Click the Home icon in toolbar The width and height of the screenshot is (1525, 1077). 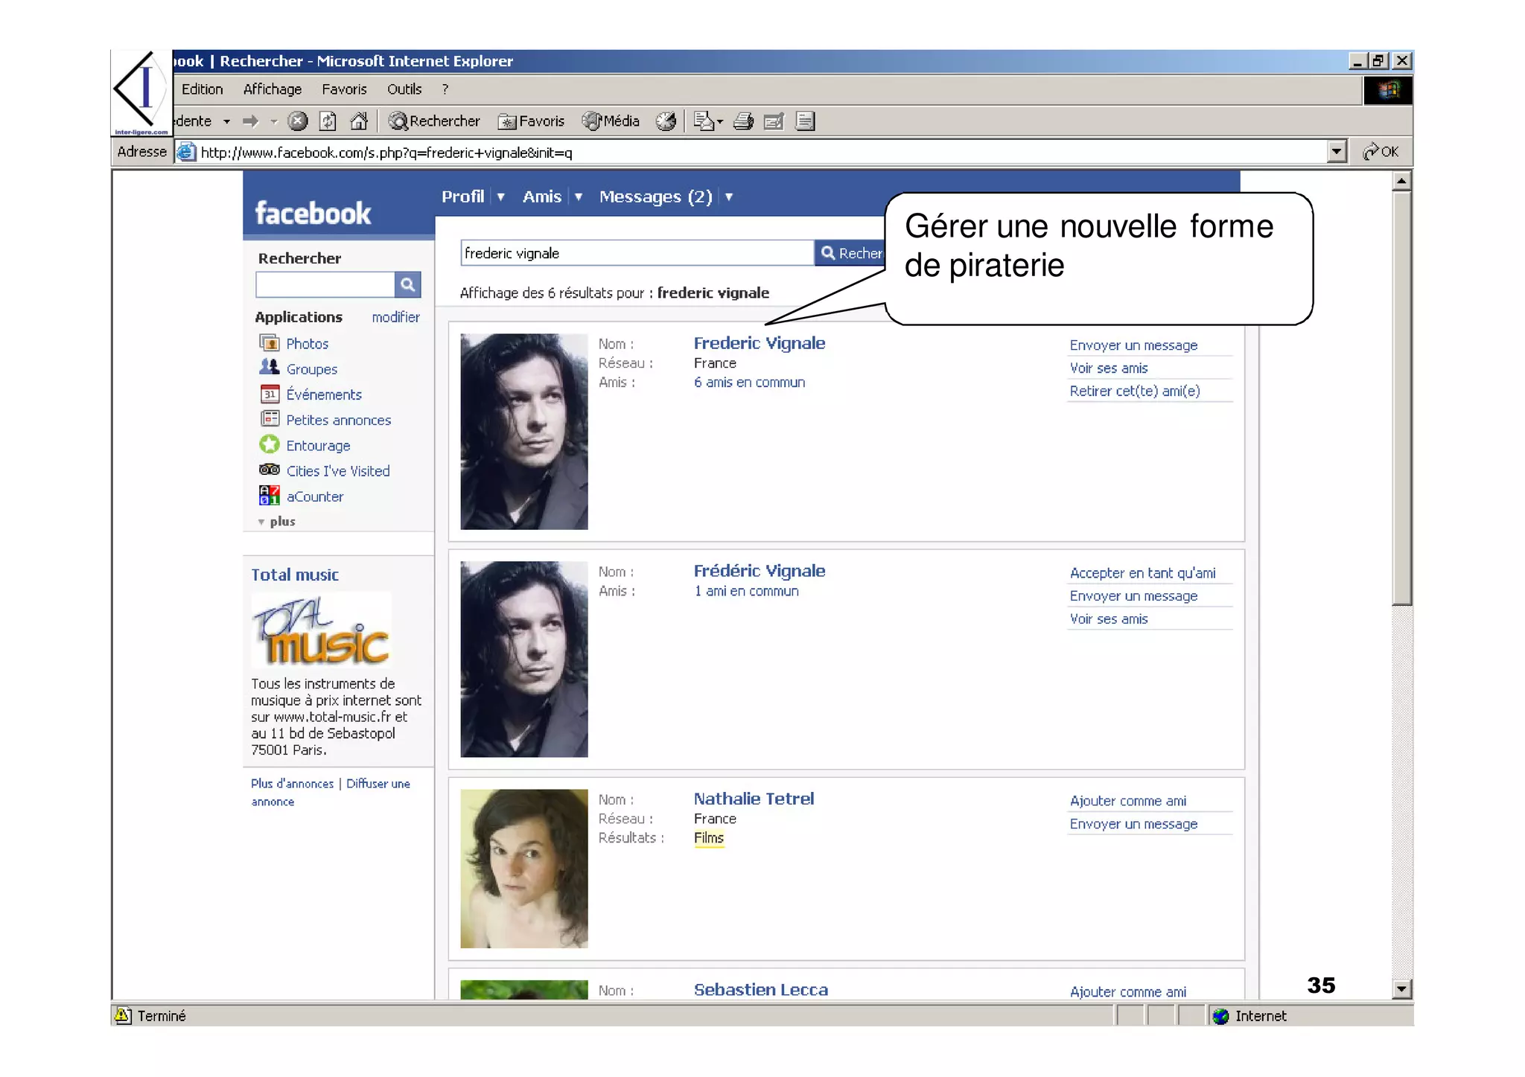click(359, 121)
